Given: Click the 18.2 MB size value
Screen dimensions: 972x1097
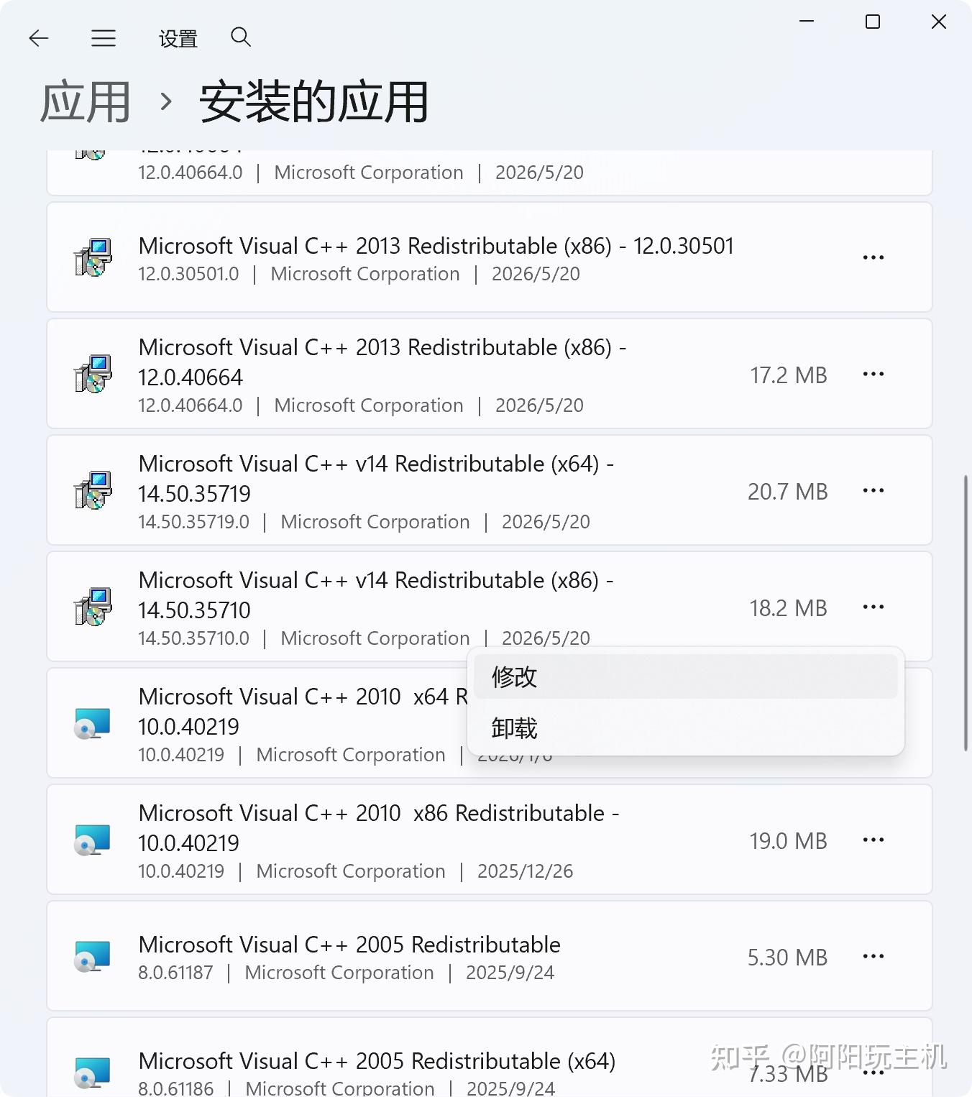Looking at the screenshot, I should tap(789, 608).
